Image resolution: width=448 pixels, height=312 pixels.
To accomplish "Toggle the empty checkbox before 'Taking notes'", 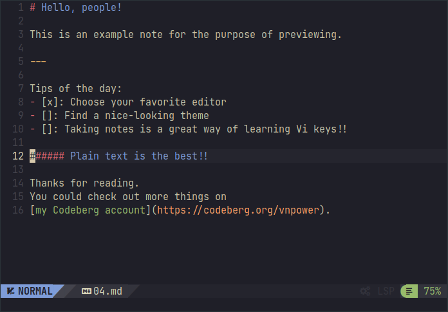I will point(48,129).
